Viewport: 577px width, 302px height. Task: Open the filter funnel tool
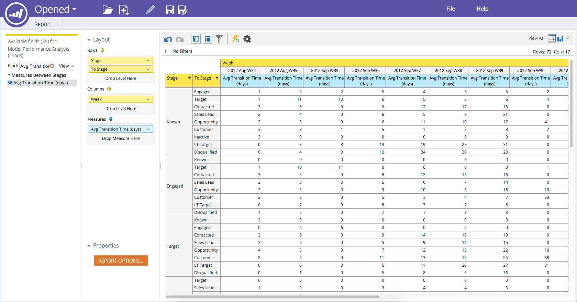coord(219,39)
